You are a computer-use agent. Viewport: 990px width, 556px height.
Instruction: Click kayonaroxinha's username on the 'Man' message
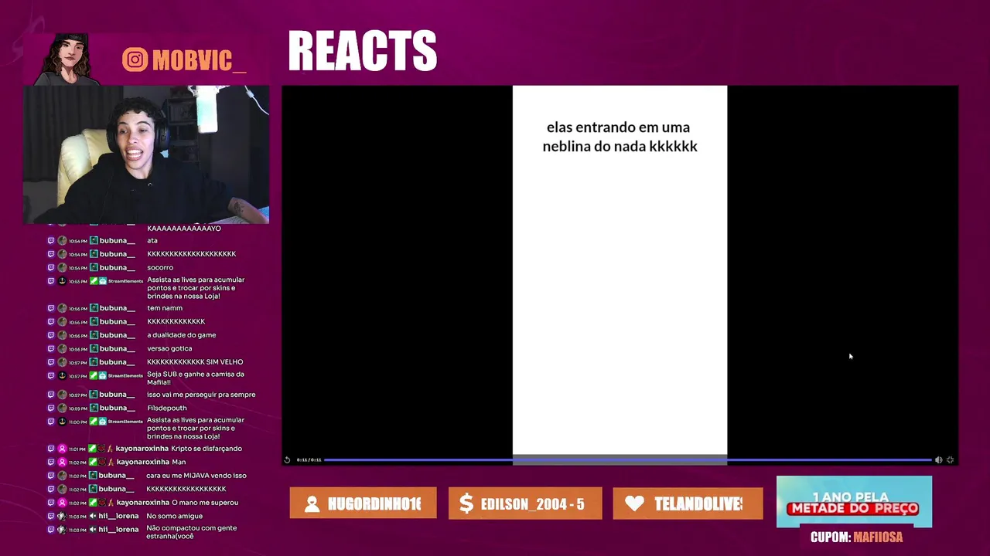(x=142, y=462)
